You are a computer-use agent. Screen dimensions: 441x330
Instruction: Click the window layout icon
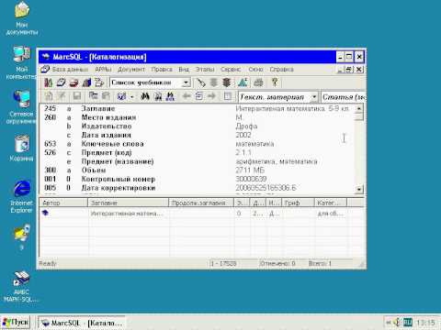tap(228, 96)
